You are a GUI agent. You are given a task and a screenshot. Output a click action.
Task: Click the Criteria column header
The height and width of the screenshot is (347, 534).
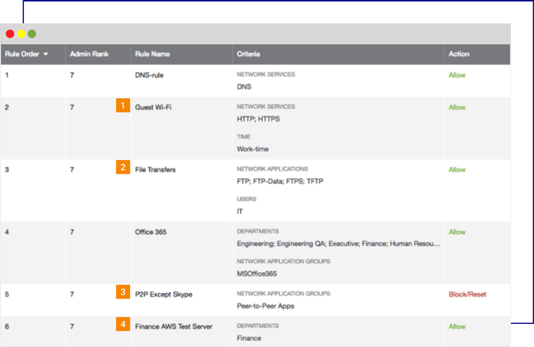[249, 54]
